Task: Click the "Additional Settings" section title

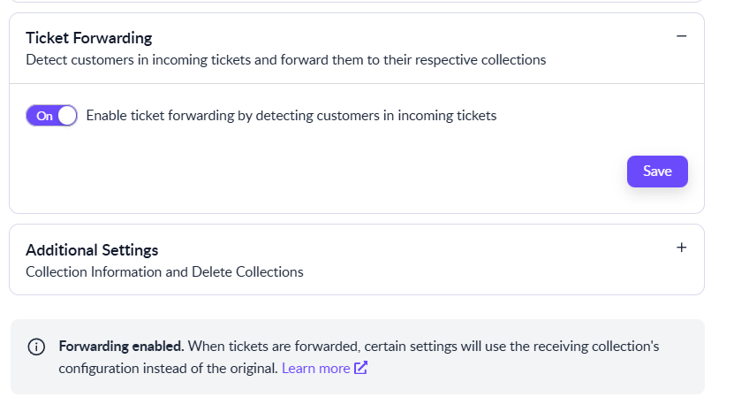Action: (x=92, y=250)
